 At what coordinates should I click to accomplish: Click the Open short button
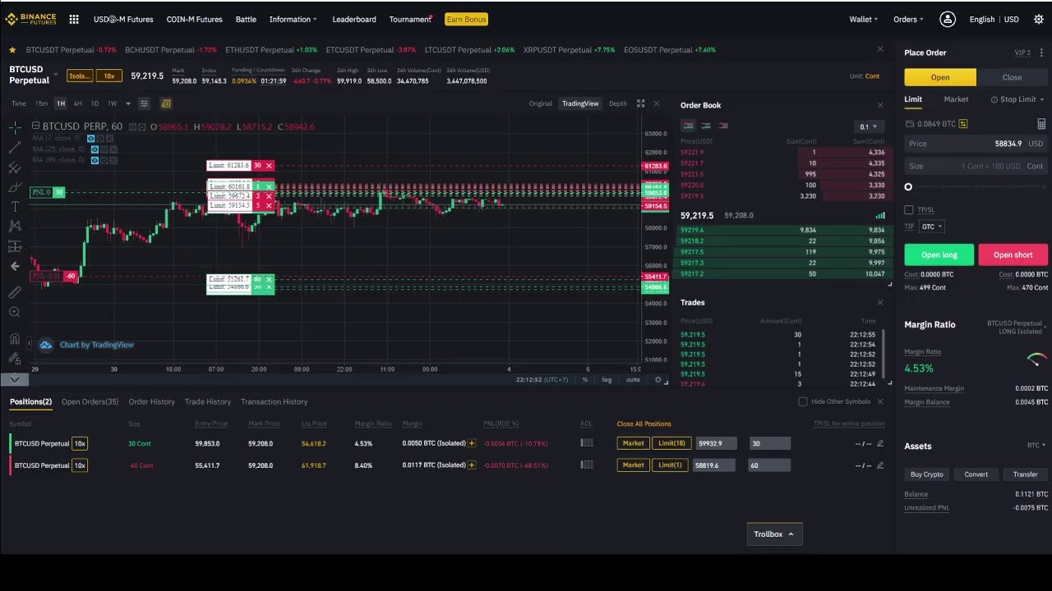(1013, 254)
